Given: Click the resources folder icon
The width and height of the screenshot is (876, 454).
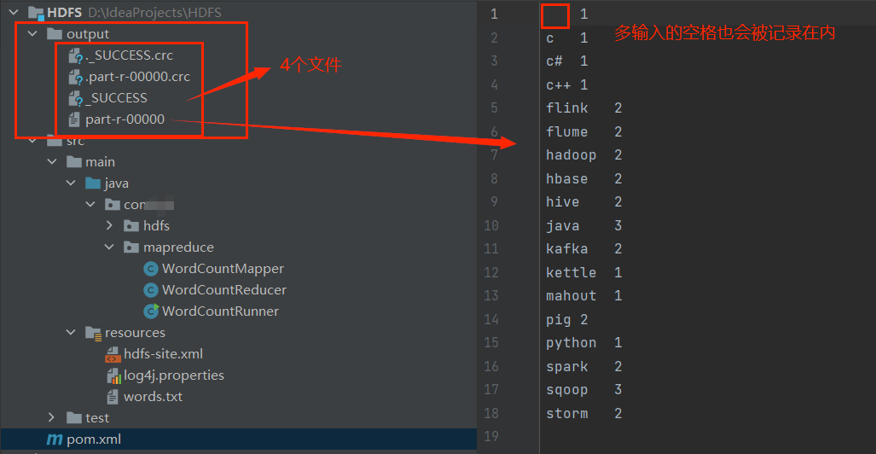Looking at the screenshot, I should click(x=93, y=333).
